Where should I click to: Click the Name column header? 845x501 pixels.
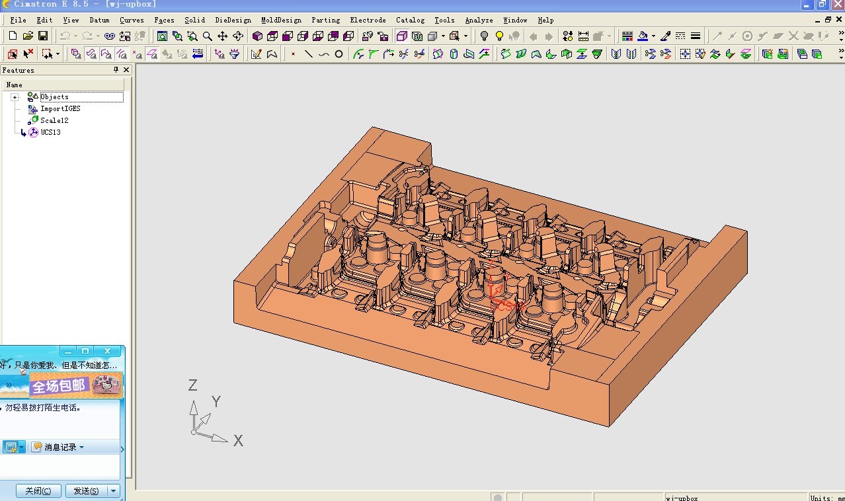[x=64, y=85]
